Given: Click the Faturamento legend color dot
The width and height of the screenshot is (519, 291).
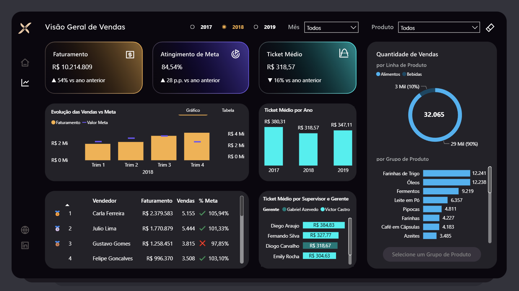Looking at the screenshot, I should click(53, 123).
